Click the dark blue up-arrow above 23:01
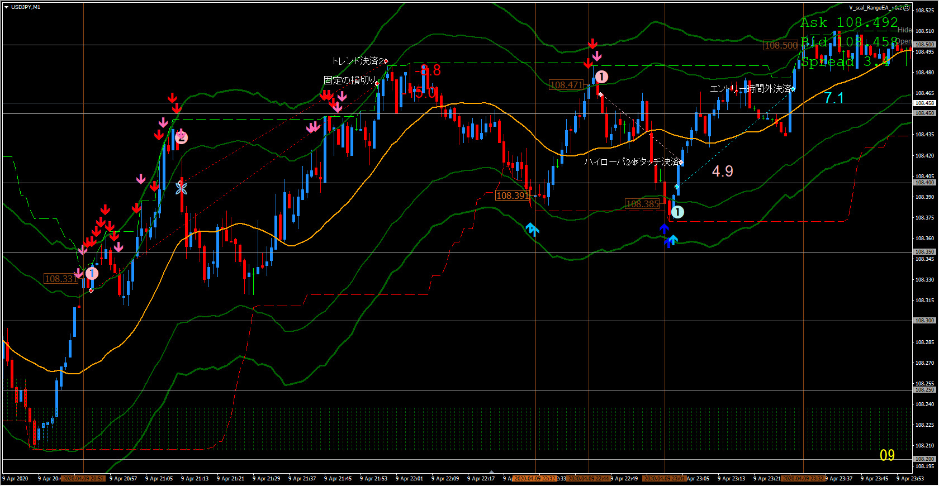The height and width of the screenshot is (486, 939). click(664, 228)
